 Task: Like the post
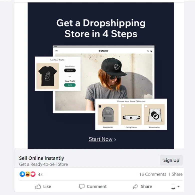[43, 186]
